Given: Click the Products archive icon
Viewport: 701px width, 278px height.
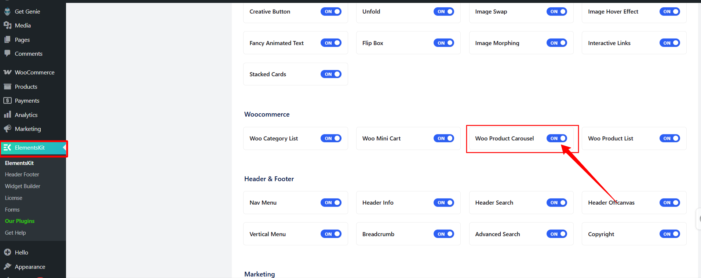Looking at the screenshot, I should [7, 87].
